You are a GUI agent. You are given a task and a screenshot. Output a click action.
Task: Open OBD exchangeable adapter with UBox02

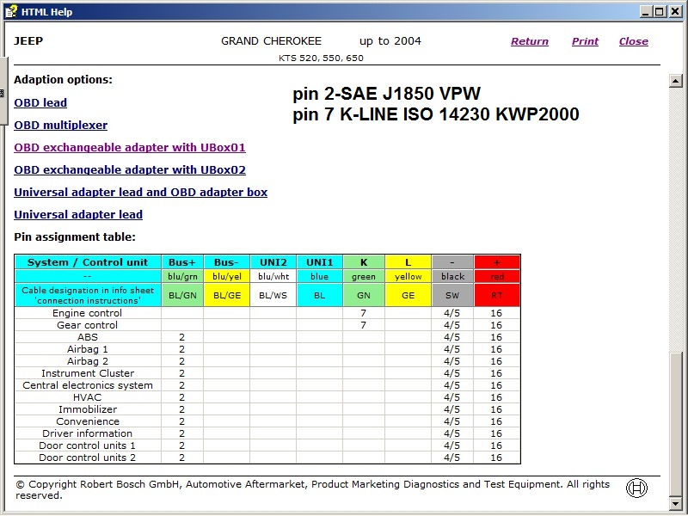point(130,170)
